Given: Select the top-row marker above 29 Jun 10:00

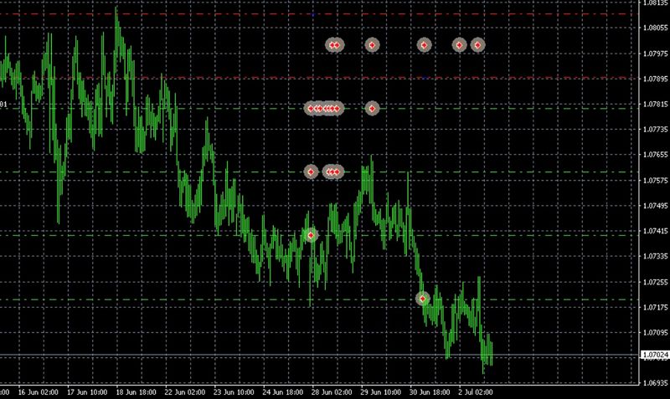Looking at the screenshot, I should click(372, 45).
